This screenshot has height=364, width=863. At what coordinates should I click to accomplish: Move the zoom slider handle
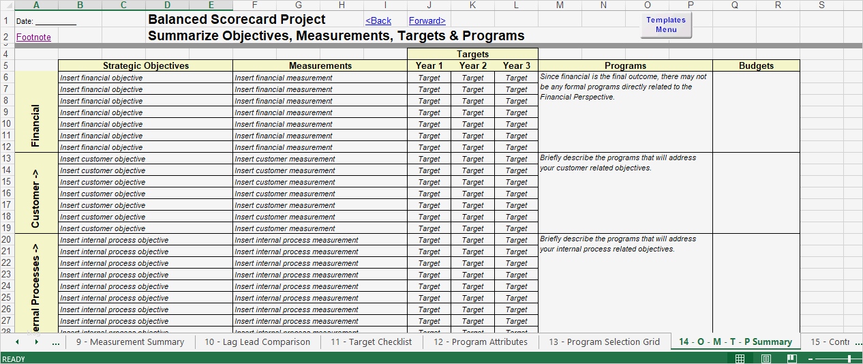tap(849, 359)
